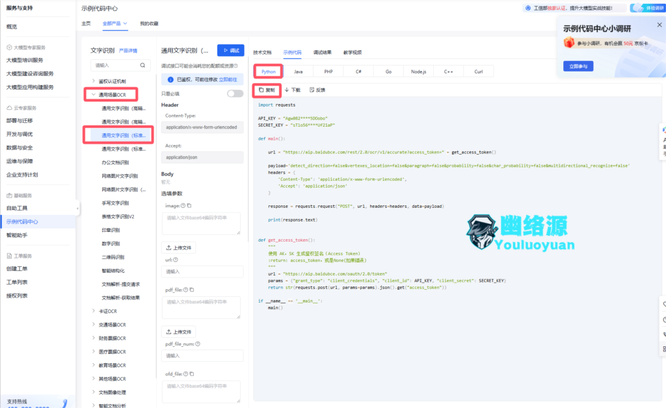
Task: Focus the pdf_file_num input field
Action: pyautogui.click(x=202, y=356)
